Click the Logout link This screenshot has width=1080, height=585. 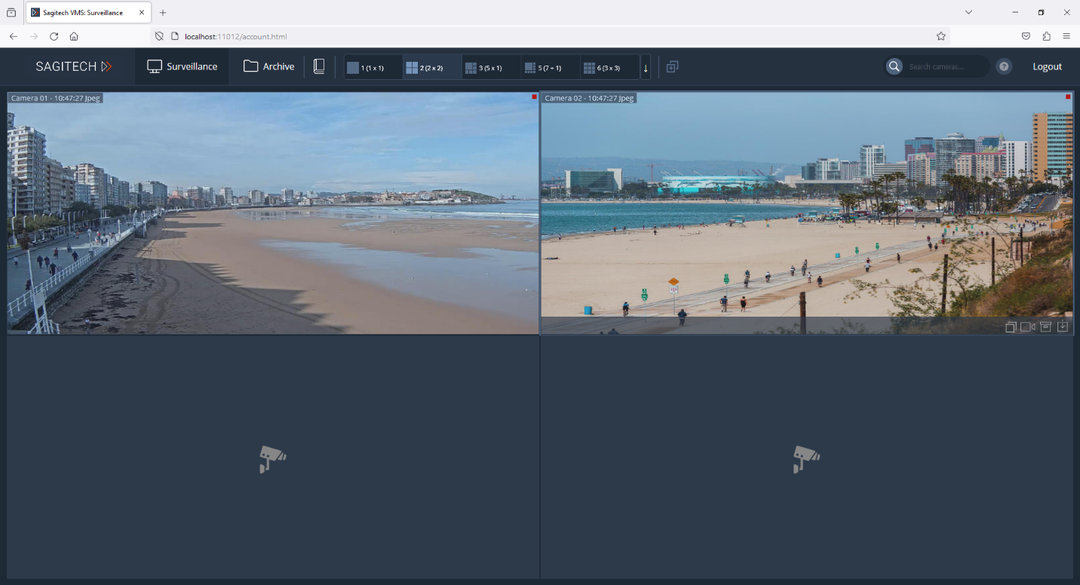(x=1047, y=66)
